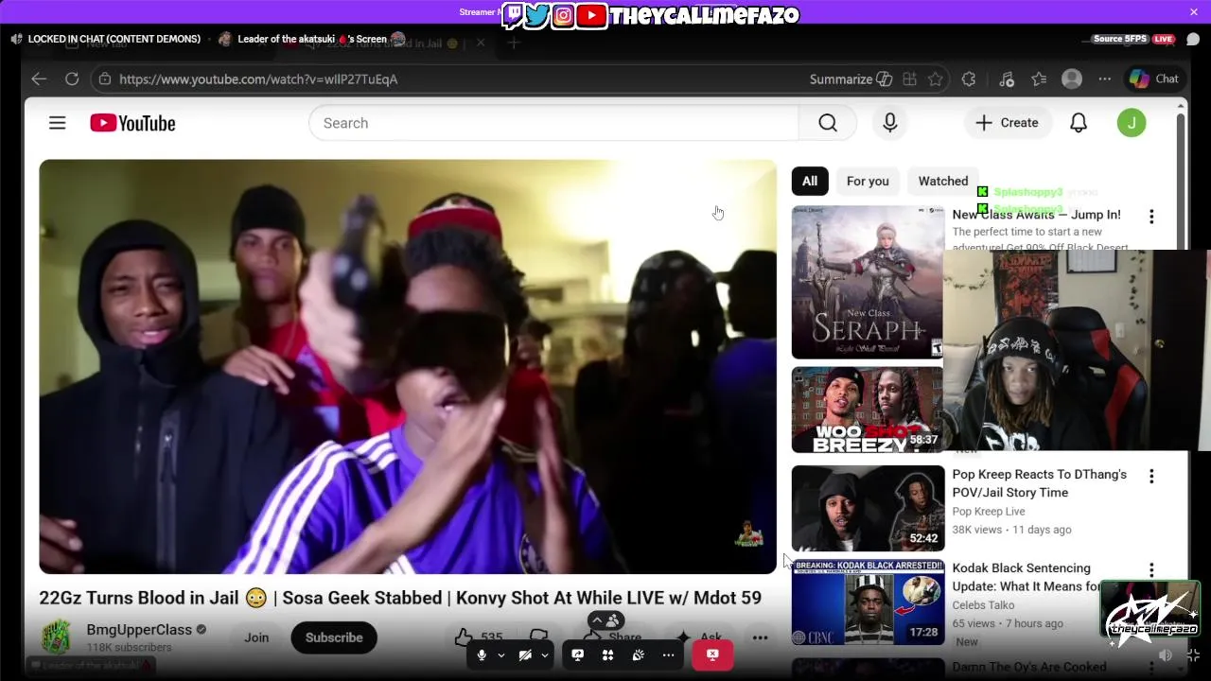Open the 52:42 Pop Kreep video thumbnail
This screenshot has width=1211, height=681.
pos(868,508)
